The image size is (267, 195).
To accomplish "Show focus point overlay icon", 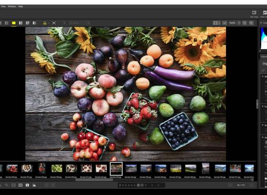I will (13, 185).
